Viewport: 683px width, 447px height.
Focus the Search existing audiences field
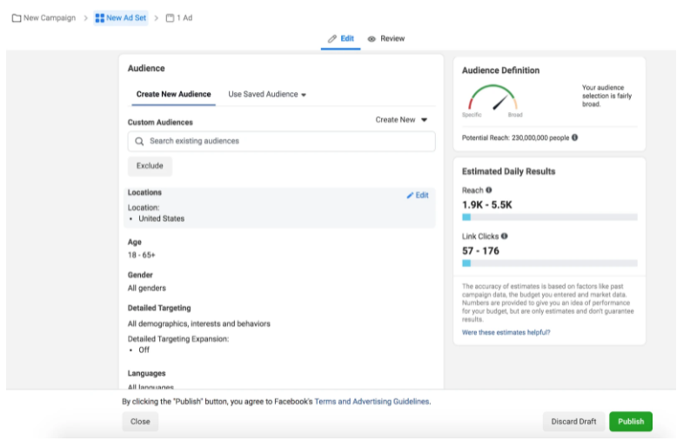click(281, 141)
